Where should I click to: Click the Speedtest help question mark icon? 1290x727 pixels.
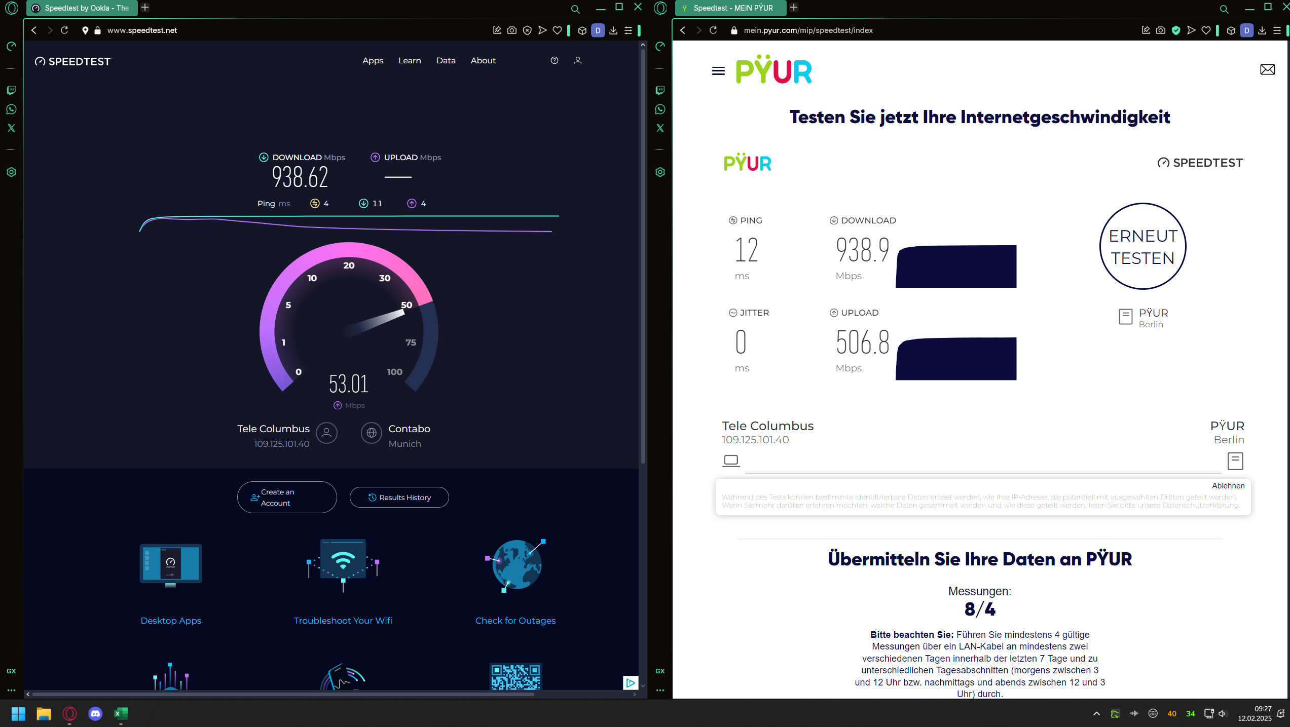click(x=555, y=60)
